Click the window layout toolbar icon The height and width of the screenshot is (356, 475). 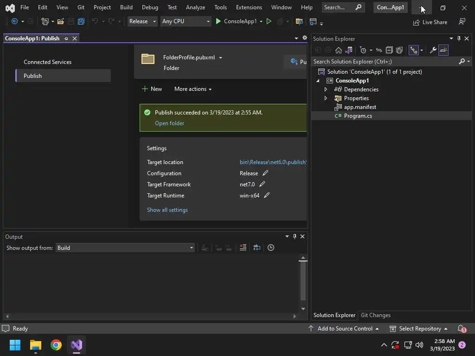pos(313,21)
